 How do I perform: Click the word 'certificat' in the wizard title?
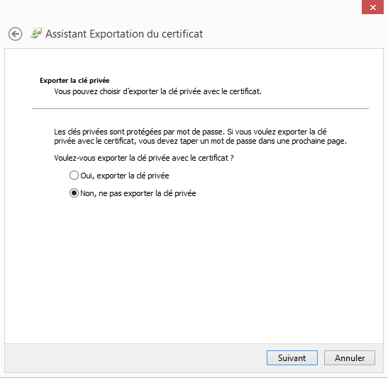point(182,34)
